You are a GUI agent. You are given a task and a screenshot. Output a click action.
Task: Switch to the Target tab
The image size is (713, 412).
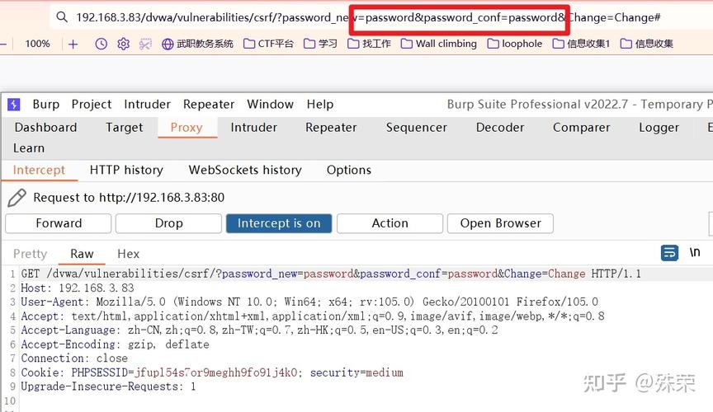pyautogui.click(x=124, y=128)
